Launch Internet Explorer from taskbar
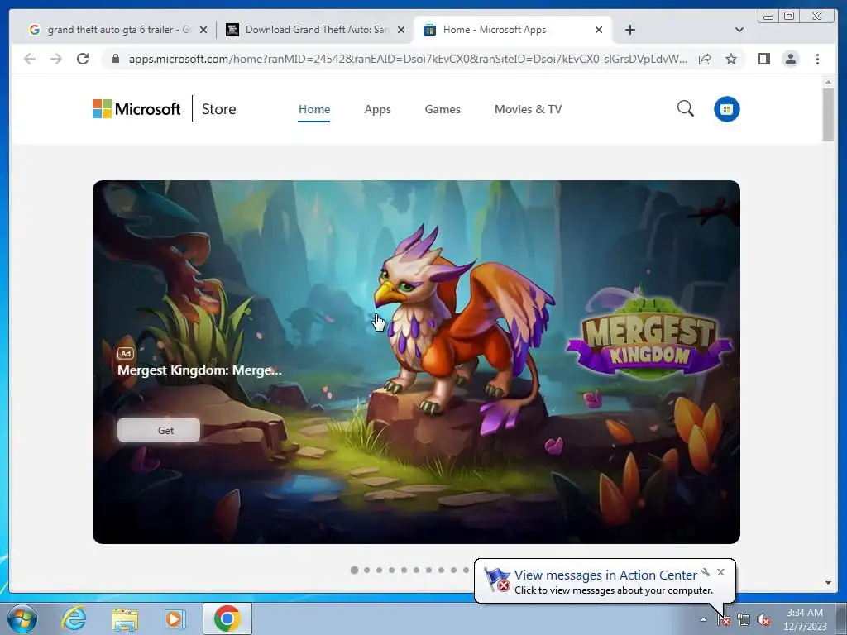This screenshot has height=635, width=847. 74,618
